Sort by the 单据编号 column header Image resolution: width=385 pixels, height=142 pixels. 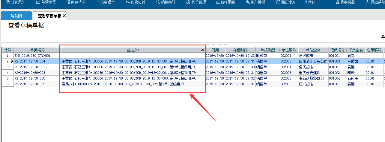tap(37, 50)
